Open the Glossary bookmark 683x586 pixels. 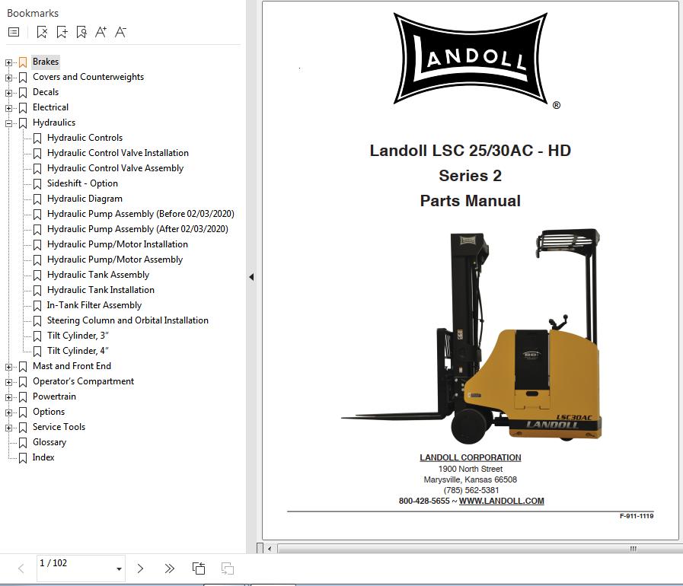pos(49,443)
